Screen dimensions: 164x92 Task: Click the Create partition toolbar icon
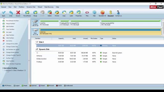(43, 13)
